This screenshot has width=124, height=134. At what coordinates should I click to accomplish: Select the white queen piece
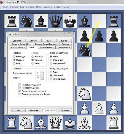coord(55,123)
